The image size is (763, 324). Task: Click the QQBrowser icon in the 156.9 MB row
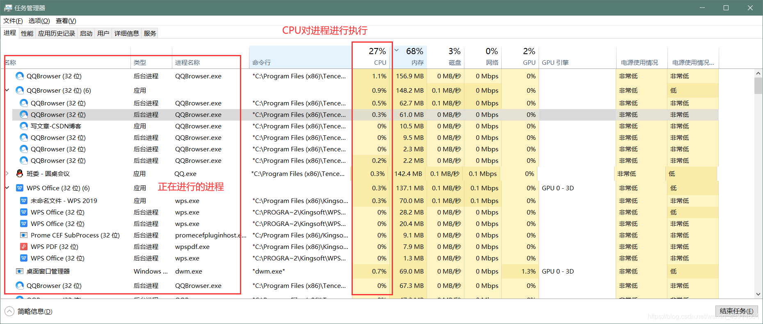pos(19,76)
